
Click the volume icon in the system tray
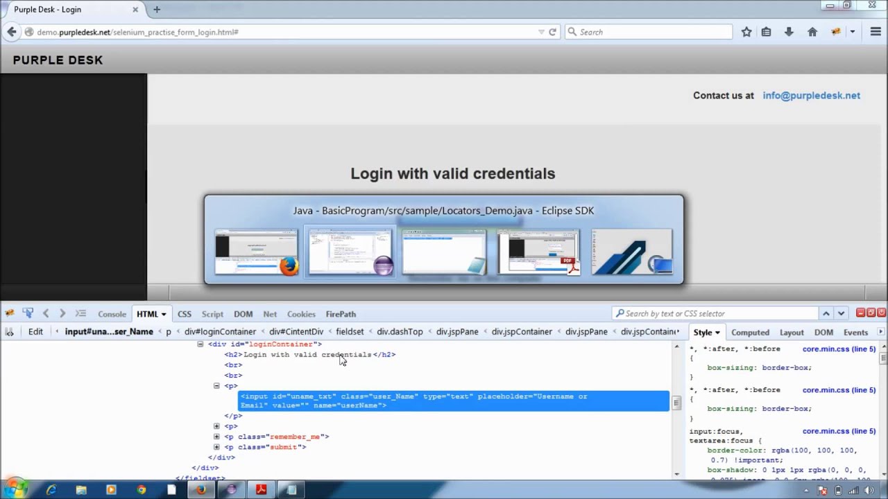tap(869, 491)
